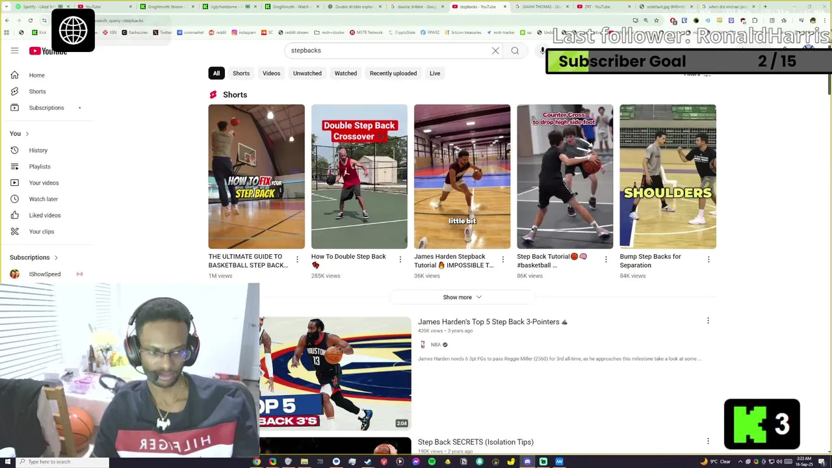
Task: Open options for Step Back SECRETS video
Action: click(708, 441)
